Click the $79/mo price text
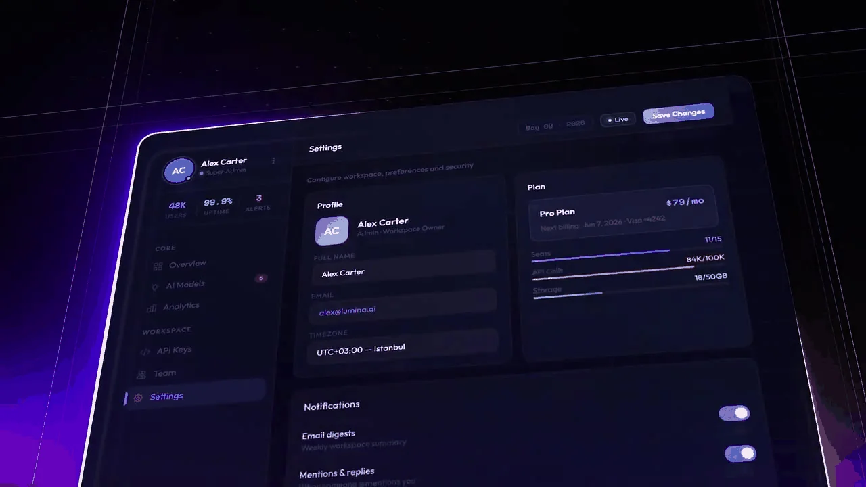The width and height of the screenshot is (866, 487). (x=685, y=202)
